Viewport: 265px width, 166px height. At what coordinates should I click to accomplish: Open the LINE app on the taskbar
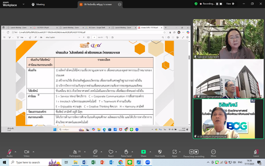point(129,162)
